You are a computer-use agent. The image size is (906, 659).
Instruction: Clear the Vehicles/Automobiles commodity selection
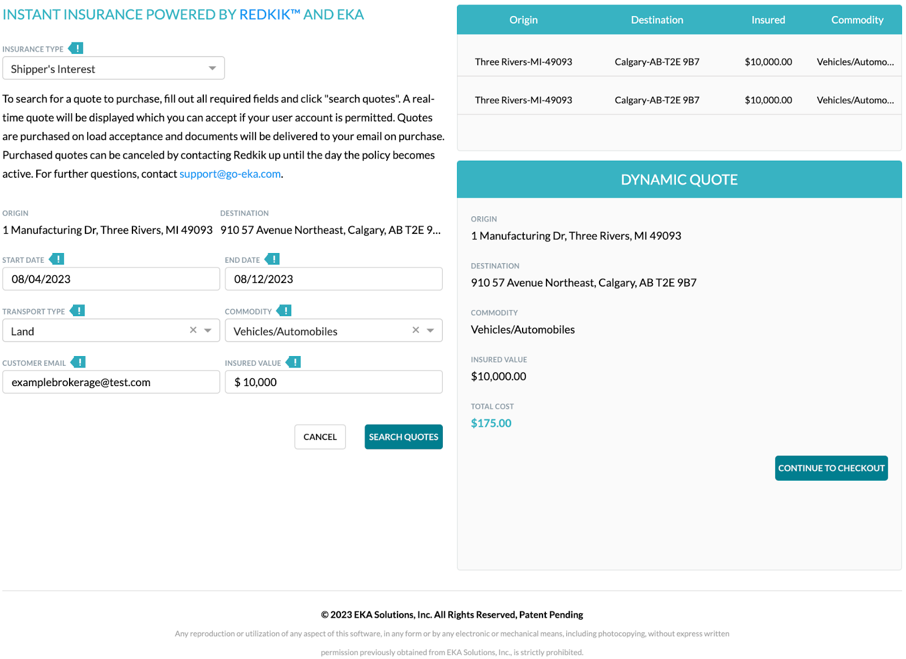[416, 329]
